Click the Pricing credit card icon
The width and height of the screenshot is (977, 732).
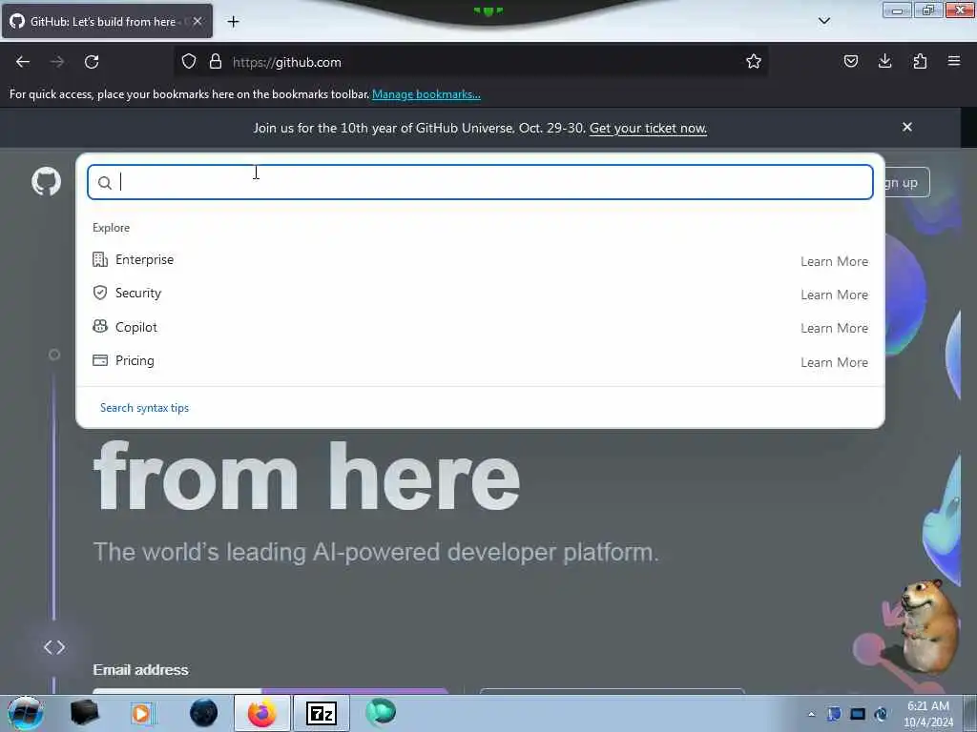pyautogui.click(x=99, y=360)
